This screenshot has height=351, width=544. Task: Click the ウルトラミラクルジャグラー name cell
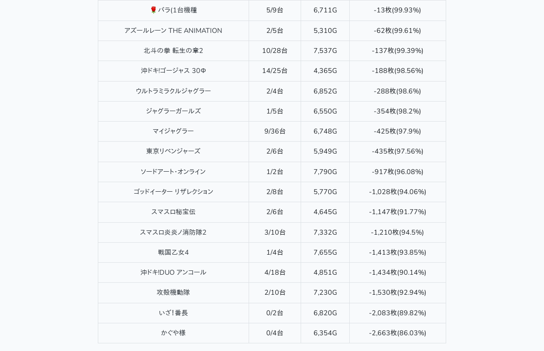173,91
